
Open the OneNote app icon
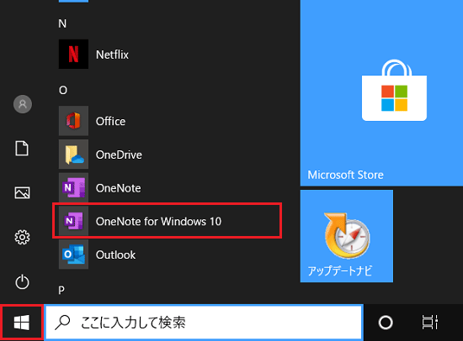[x=73, y=187]
